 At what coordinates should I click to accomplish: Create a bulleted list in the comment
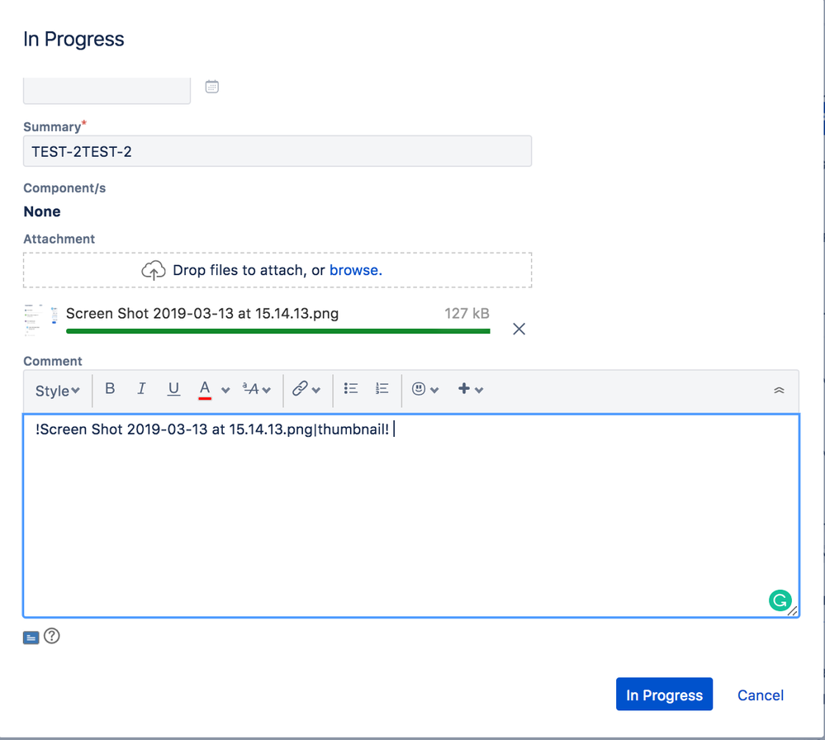pyautogui.click(x=350, y=388)
